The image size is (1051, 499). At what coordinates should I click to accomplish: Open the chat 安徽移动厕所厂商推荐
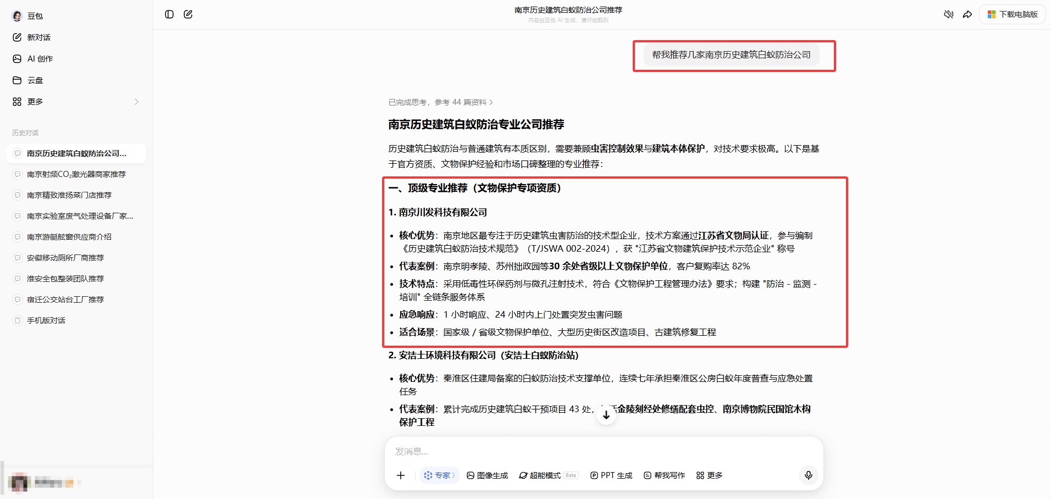76,258
